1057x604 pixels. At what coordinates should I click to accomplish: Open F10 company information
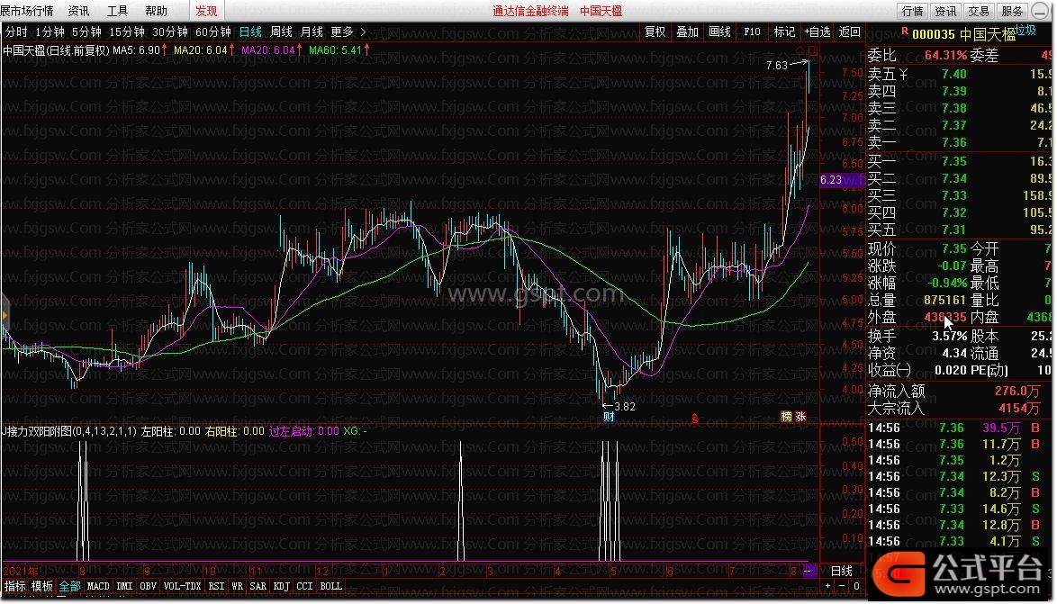click(753, 32)
